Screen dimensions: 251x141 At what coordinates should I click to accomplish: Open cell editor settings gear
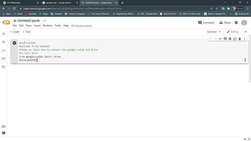(230, 39)
